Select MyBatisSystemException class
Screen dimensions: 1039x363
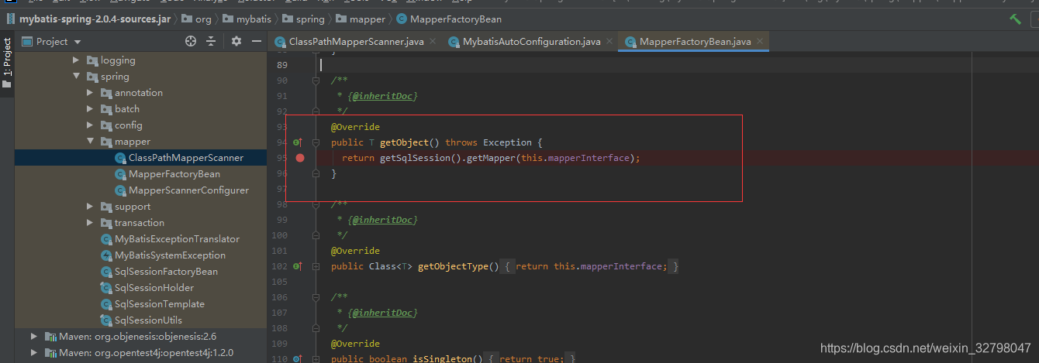(x=170, y=255)
